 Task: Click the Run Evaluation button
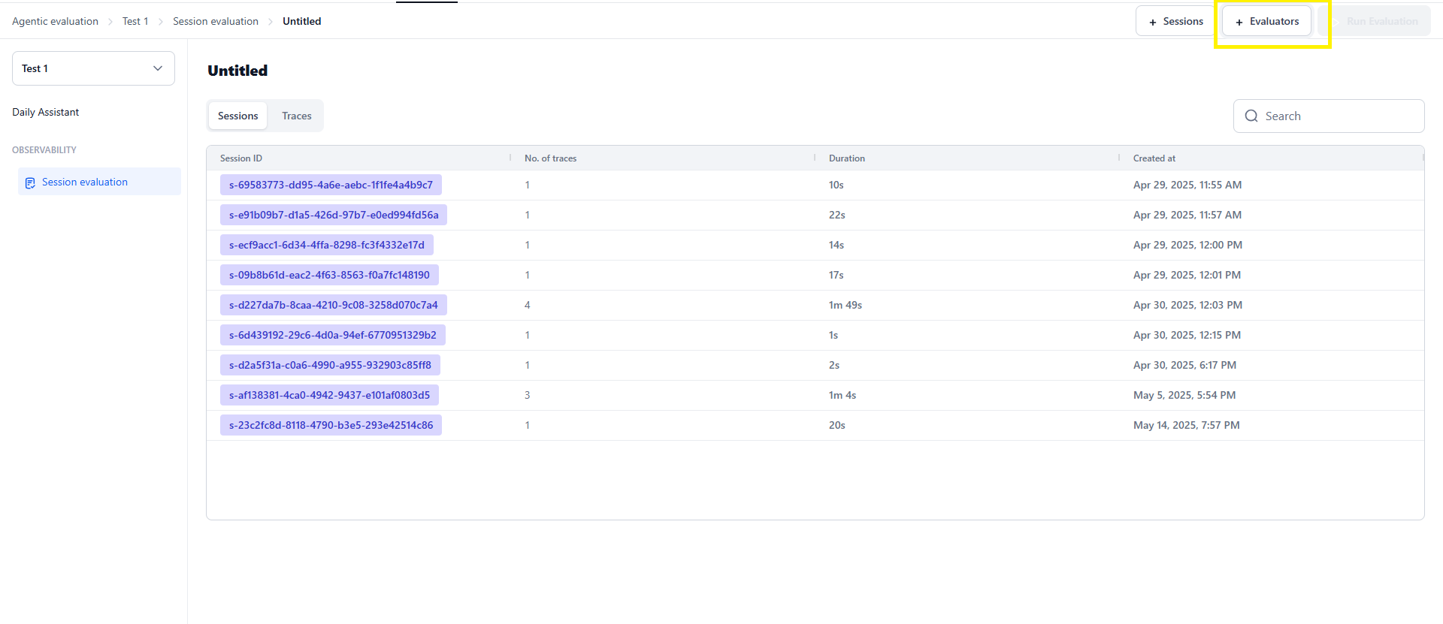tap(1375, 21)
